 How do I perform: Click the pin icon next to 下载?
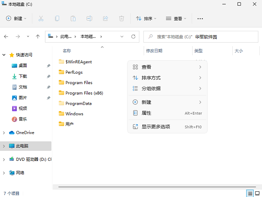[48, 76]
